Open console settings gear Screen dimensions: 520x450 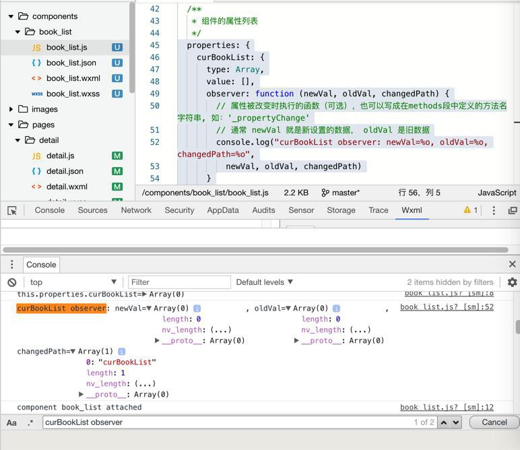(x=512, y=282)
